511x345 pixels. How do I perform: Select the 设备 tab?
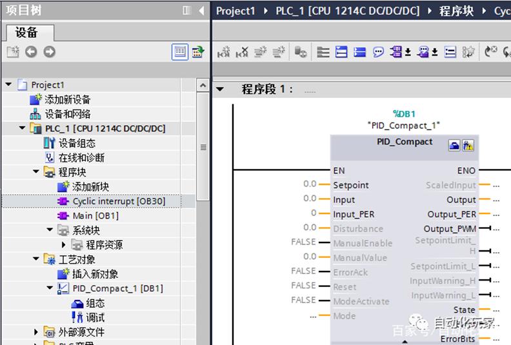click(26, 33)
